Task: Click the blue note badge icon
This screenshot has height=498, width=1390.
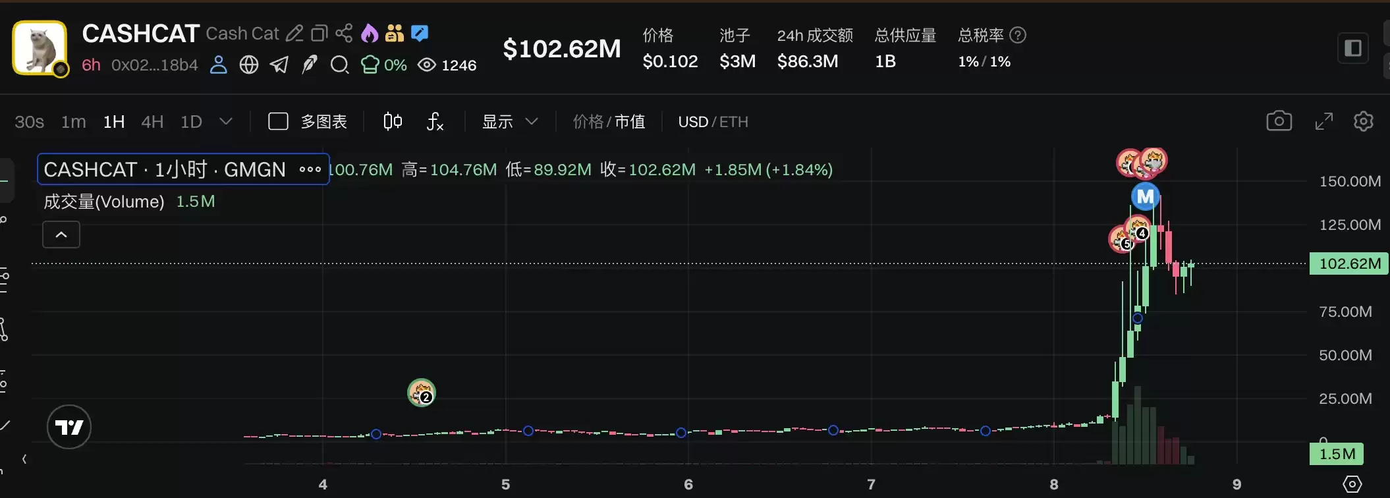Action: pos(420,33)
